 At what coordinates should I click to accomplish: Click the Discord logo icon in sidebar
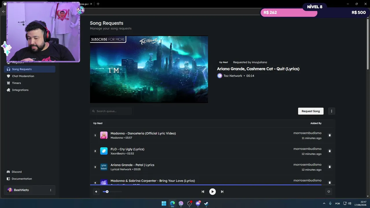click(x=8, y=172)
